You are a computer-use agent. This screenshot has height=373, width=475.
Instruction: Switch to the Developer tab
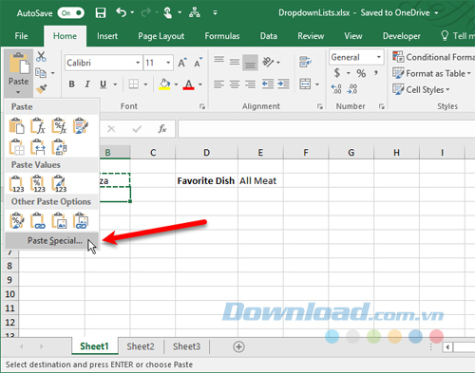pyautogui.click(x=402, y=36)
